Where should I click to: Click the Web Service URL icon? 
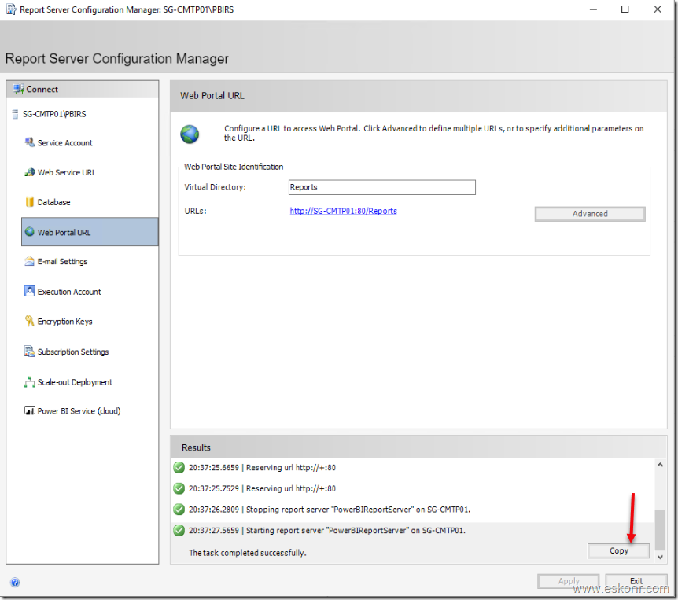tap(30, 172)
